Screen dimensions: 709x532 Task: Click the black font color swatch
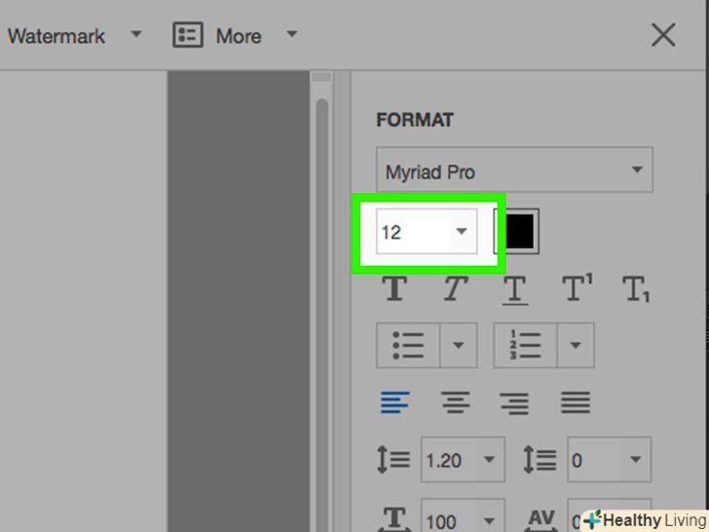point(518,232)
